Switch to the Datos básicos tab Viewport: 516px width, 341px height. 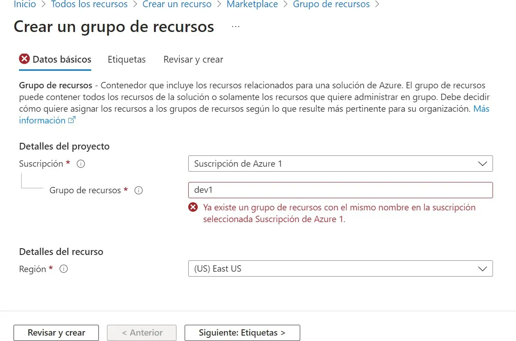56,59
